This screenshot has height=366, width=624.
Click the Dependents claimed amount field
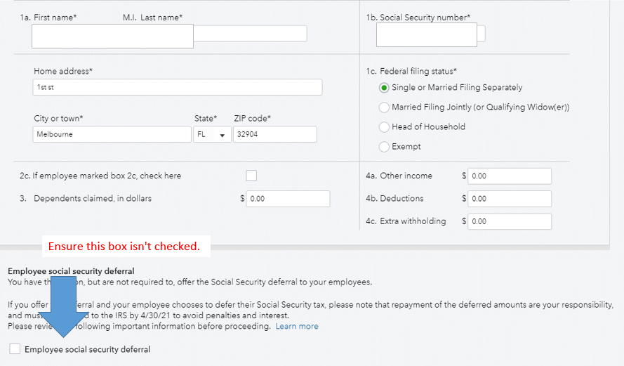click(288, 199)
